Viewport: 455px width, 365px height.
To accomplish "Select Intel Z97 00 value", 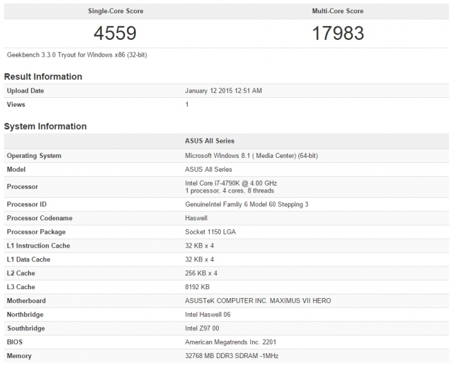I will tap(202, 328).
